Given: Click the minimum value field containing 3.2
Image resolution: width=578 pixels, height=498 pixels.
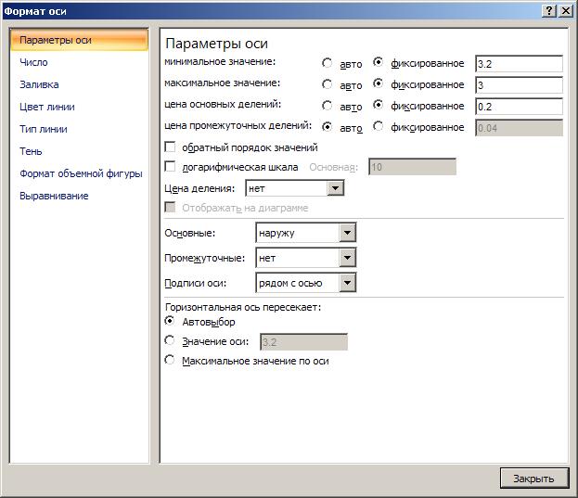Looking at the screenshot, I should [519, 64].
